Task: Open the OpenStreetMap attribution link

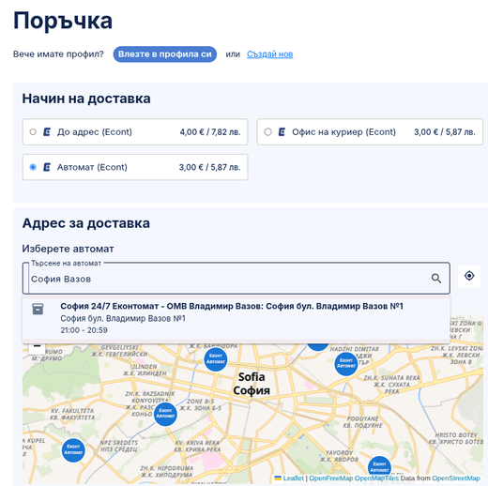Action: point(456,478)
